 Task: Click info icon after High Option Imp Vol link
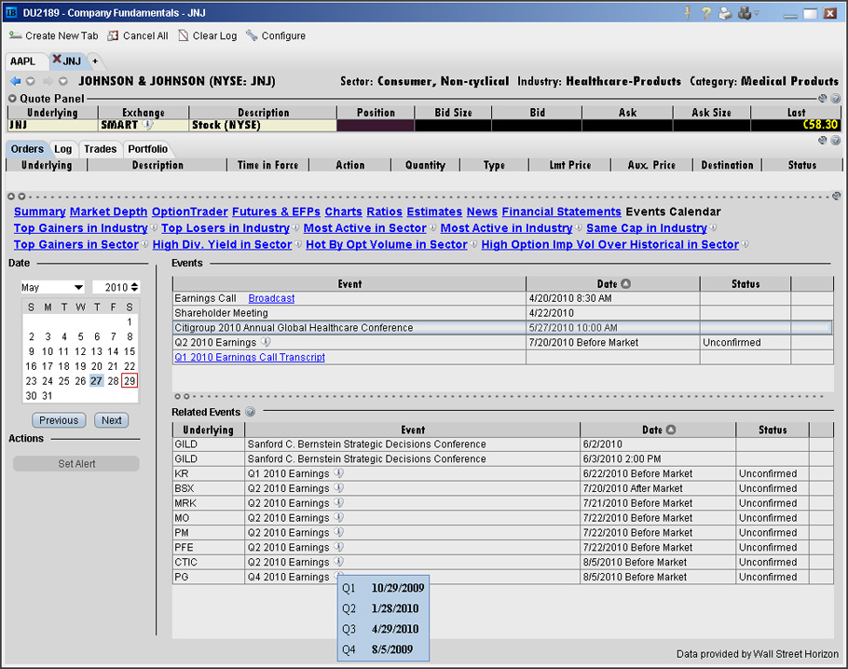pos(745,244)
